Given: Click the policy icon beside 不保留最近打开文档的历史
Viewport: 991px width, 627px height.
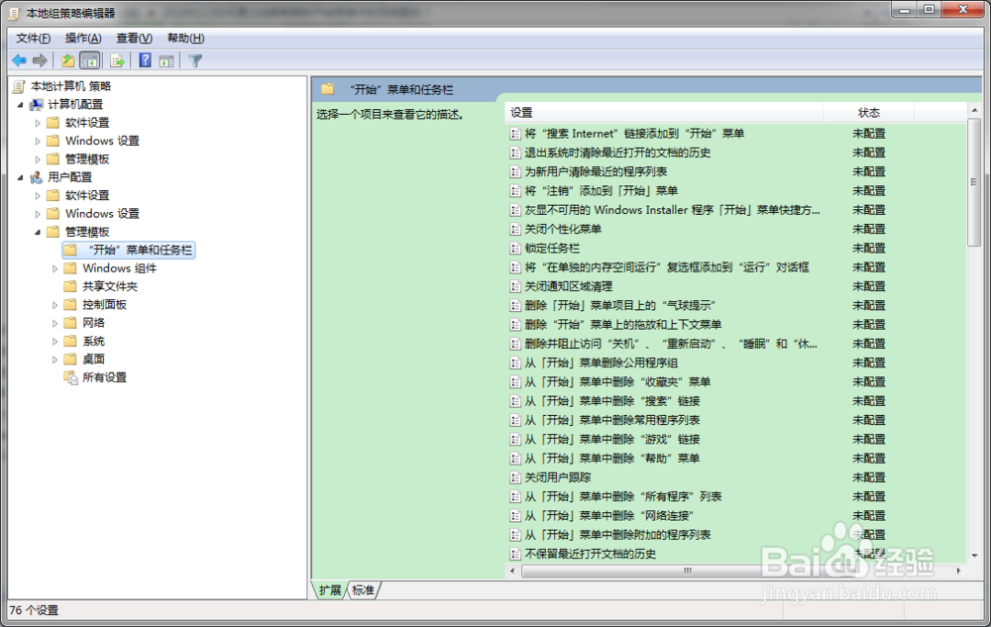Looking at the screenshot, I should click(515, 554).
